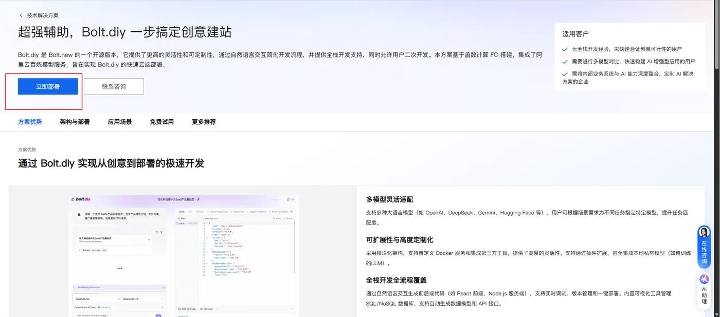
Task: Click the back chevron beside 技术解决方案
Action: (x=21, y=15)
